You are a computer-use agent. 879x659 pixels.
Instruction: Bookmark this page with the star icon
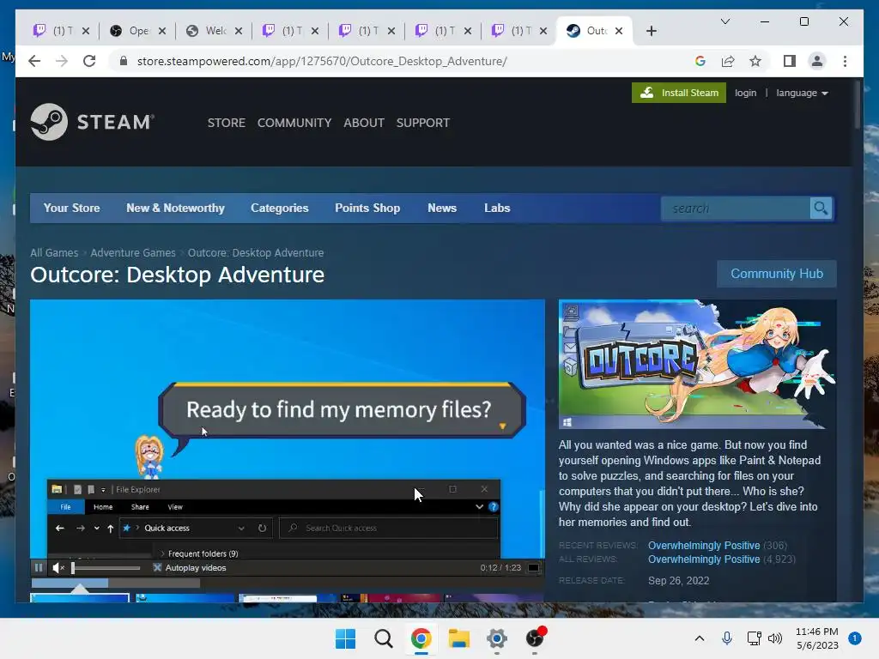coord(755,61)
